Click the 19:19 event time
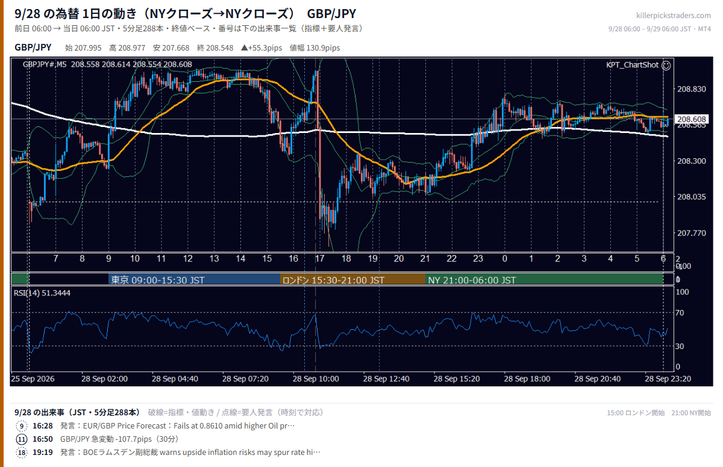Viewport: 723px width, 467px height. [x=43, y=453]
